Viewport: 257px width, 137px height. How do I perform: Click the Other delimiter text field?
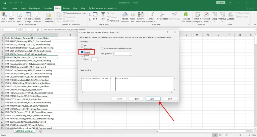pyautogui.click(x=94, y=59)
